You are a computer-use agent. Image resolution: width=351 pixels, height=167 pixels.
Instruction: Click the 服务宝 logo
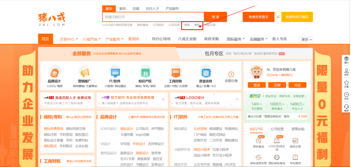pos(255,96)
